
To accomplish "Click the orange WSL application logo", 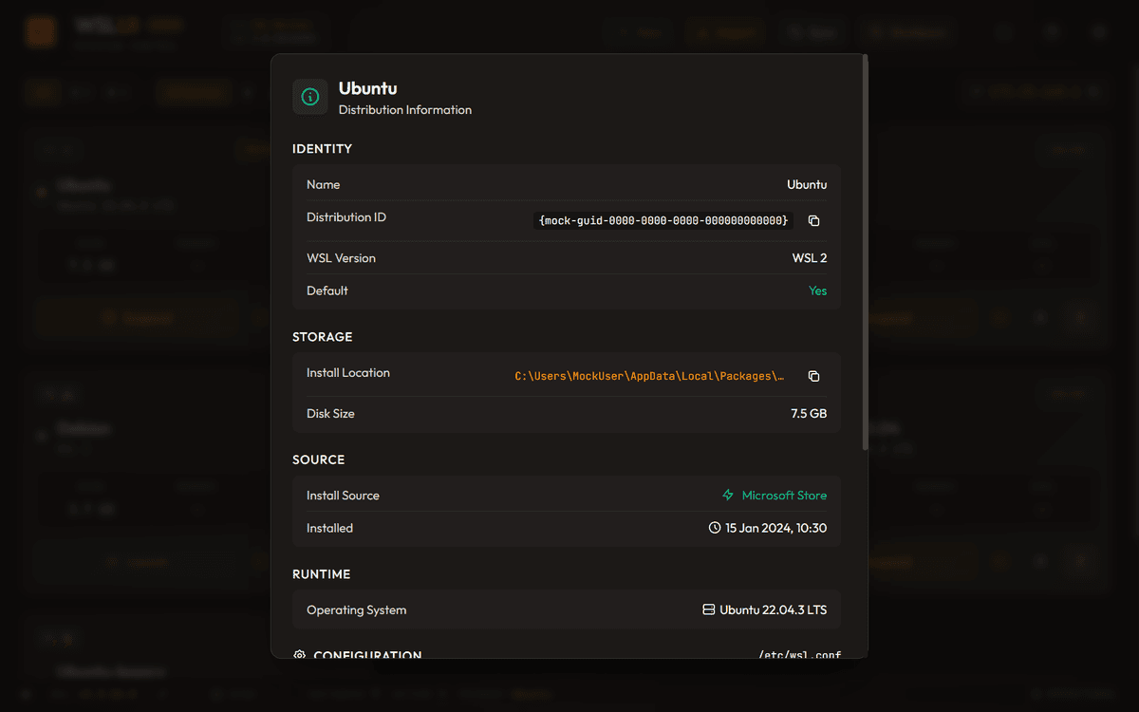I will pyautogui.click(x=40, y=31).
